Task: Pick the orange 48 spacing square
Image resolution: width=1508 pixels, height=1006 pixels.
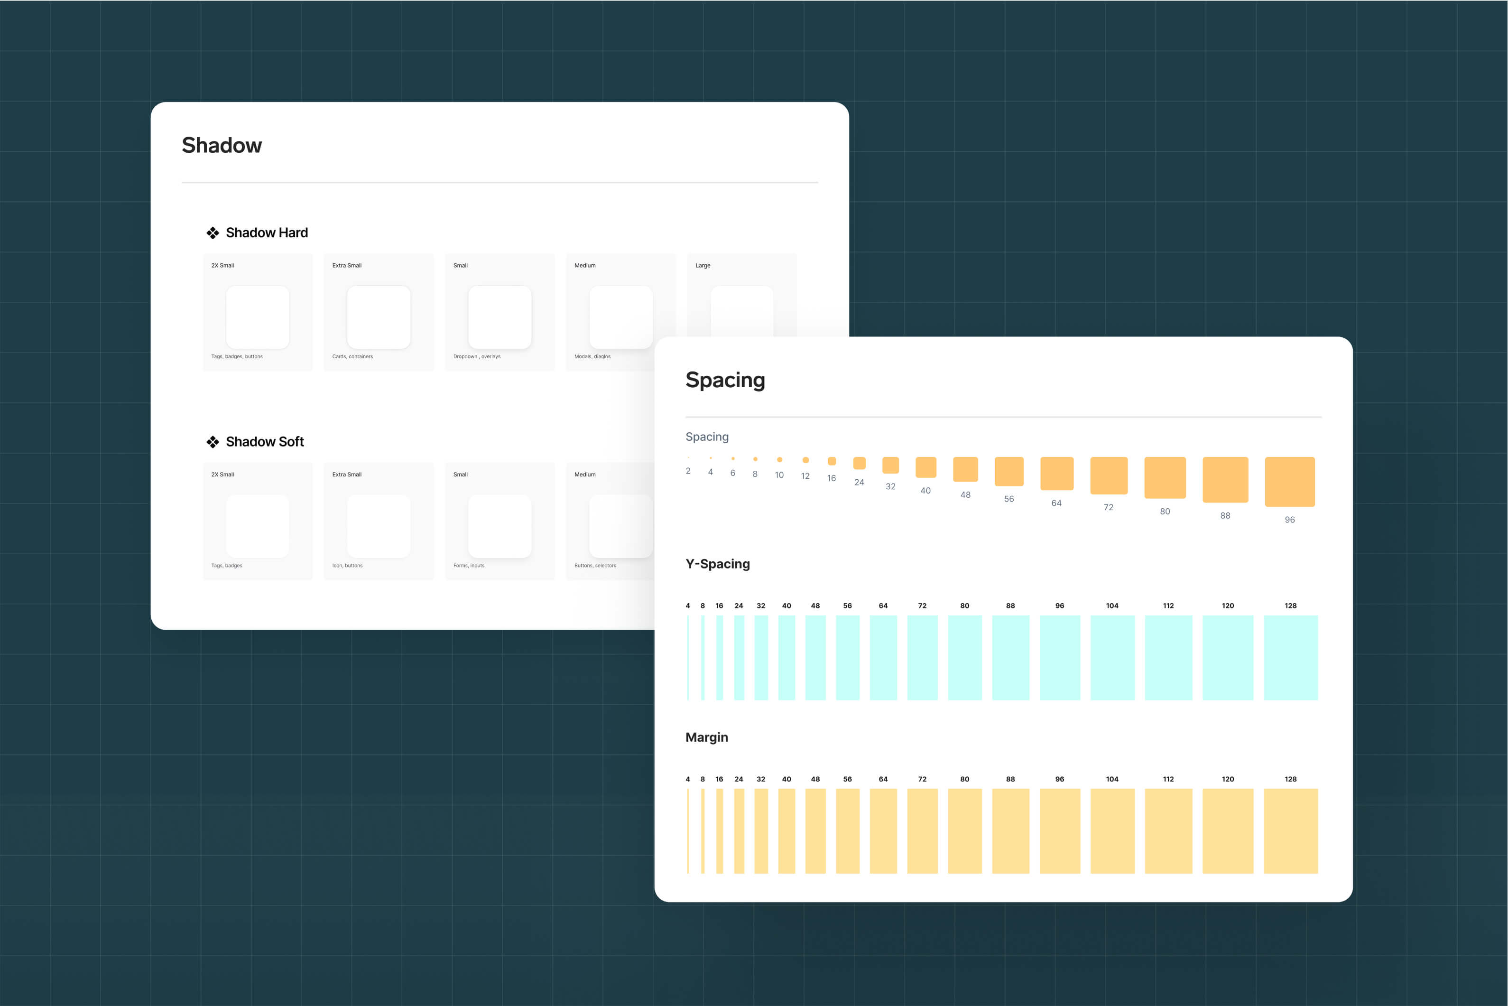Action: tap(966, 469)
